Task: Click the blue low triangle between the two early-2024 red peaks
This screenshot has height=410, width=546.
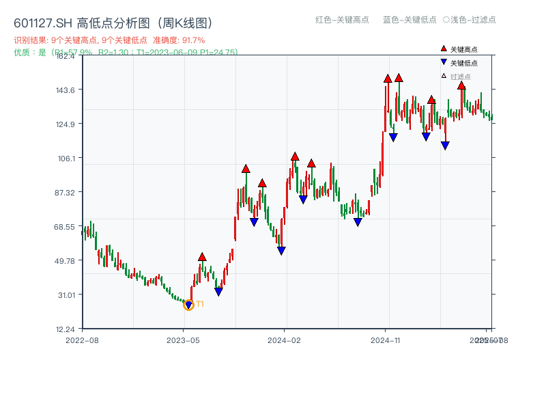Action: click(303, 200)
